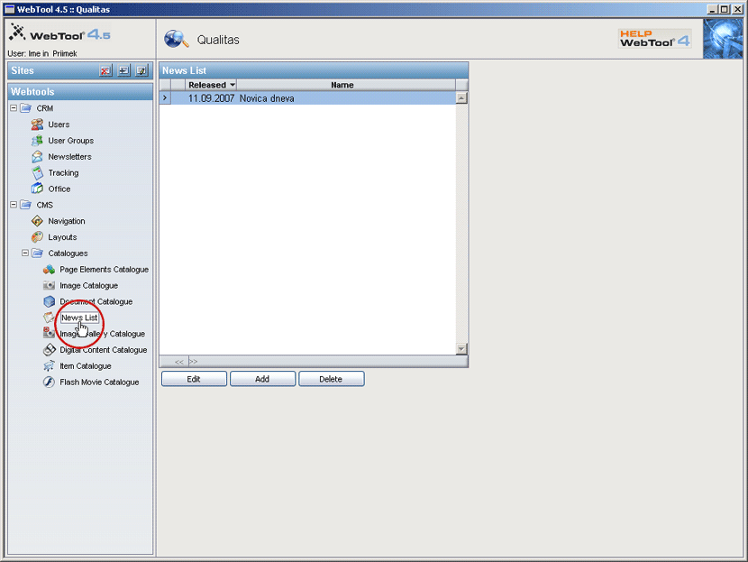748x562 pixels.
Task: Select the Tracking tool icon
Action: [37, 173]
